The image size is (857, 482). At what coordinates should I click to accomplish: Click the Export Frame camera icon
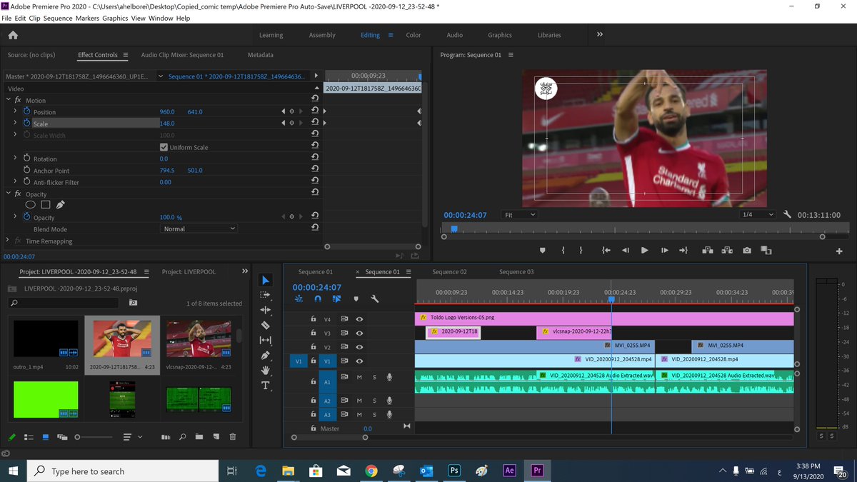click(746, 250)
